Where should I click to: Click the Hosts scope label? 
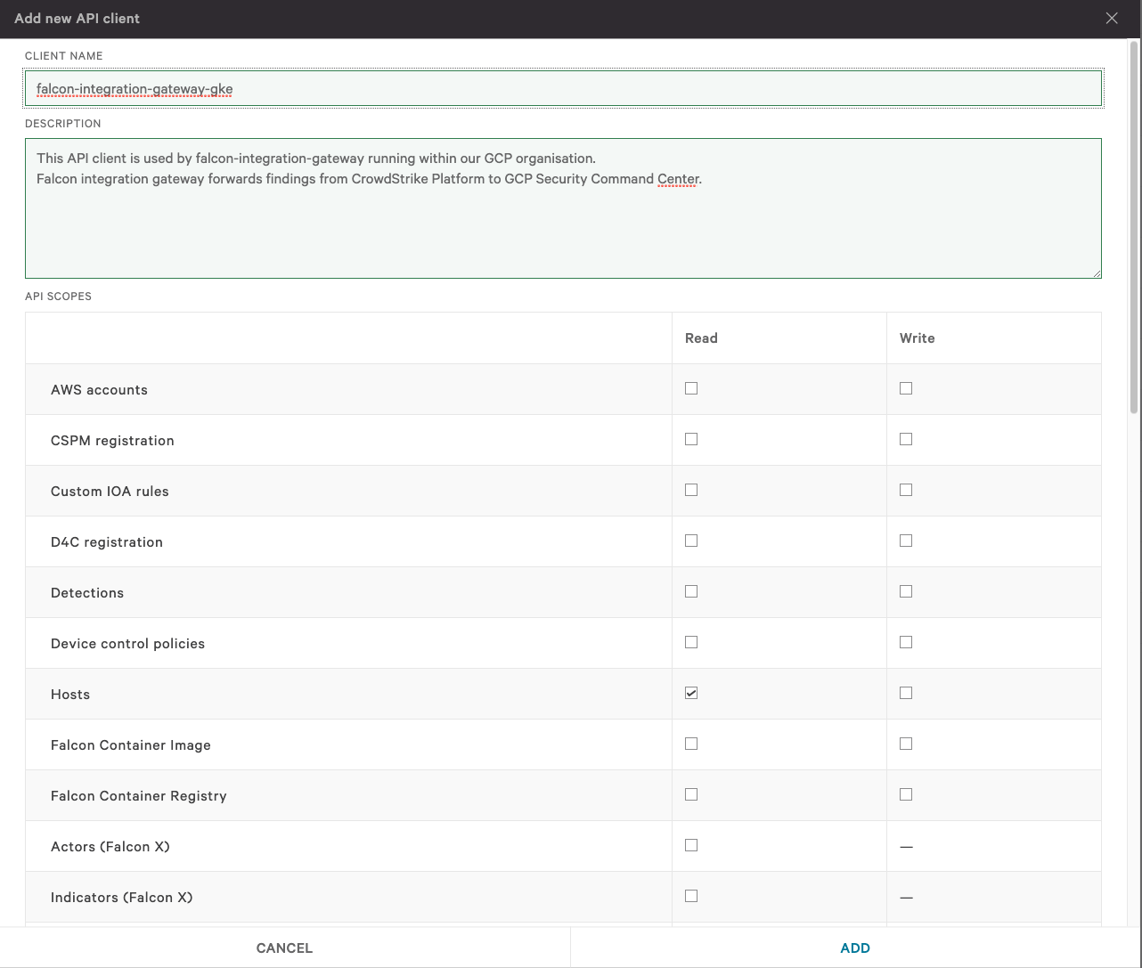coord(70,695)
